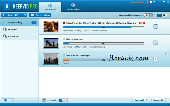This screenshot has height=106, width=170.
Task: Switch to compact list view
Action: pos(164,15)
